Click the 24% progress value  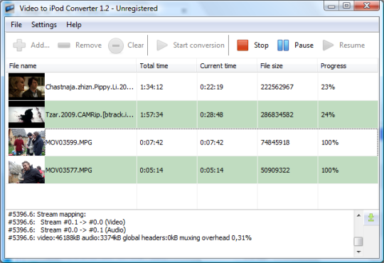(328, 115)
